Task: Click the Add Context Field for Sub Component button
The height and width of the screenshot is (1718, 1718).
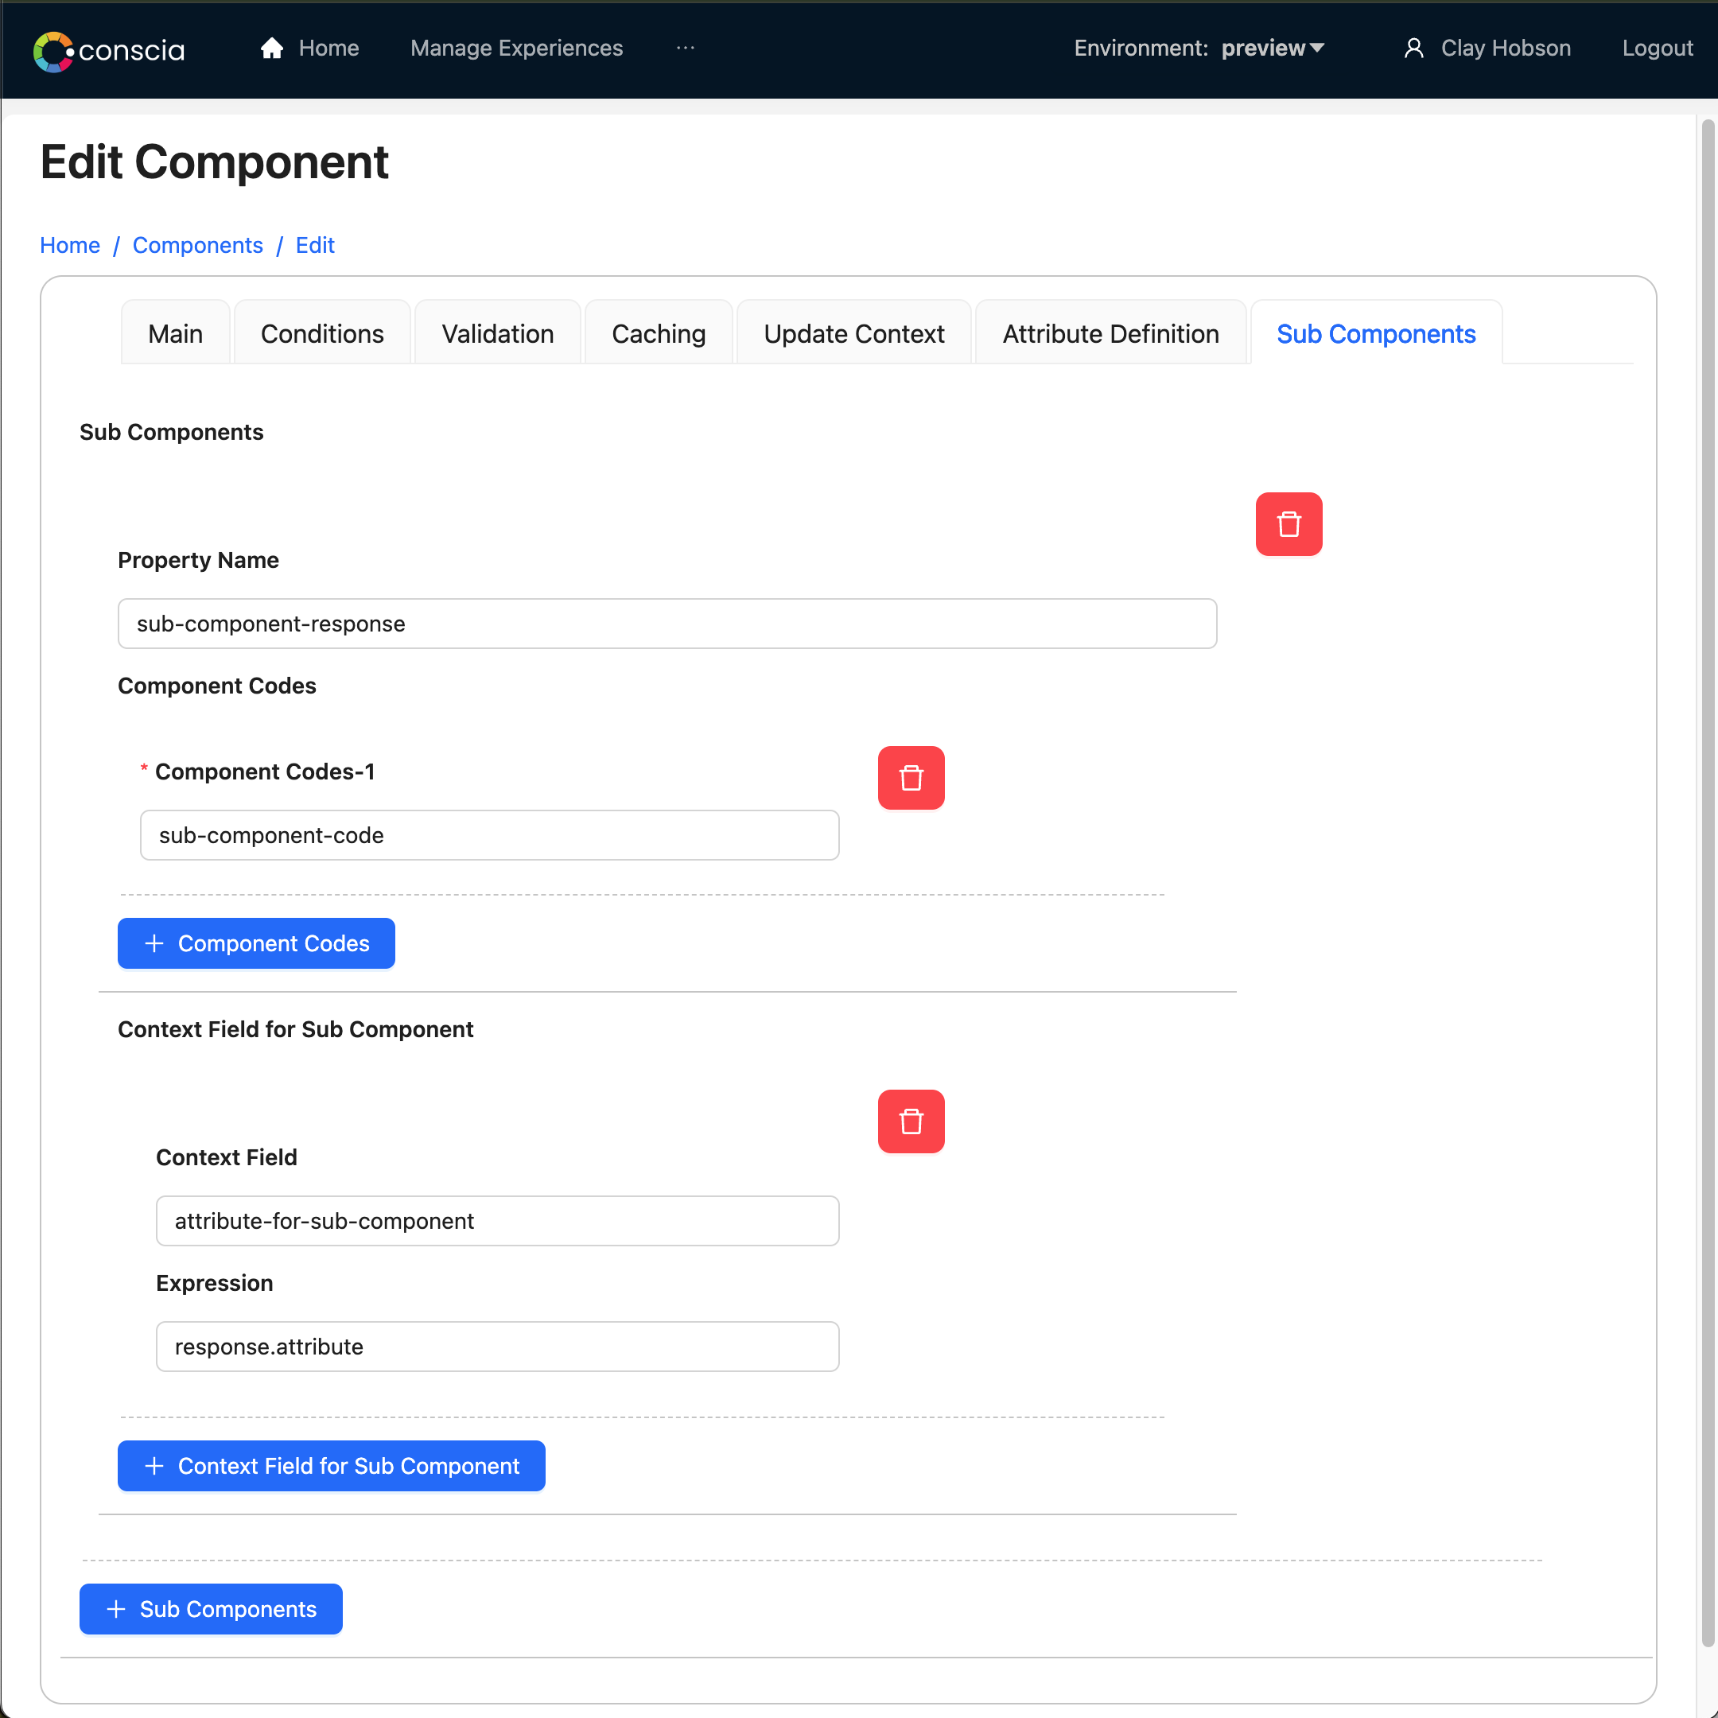Action: pyautogui.click(x=330, y=1467)
